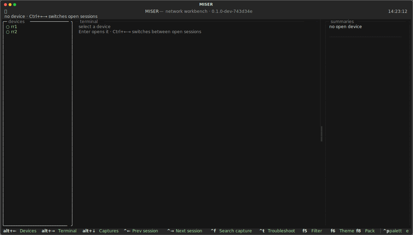Focus the devices panel title
Image resolution: width=413 pixels, height=235 pixels.
[x=17, y=21]
